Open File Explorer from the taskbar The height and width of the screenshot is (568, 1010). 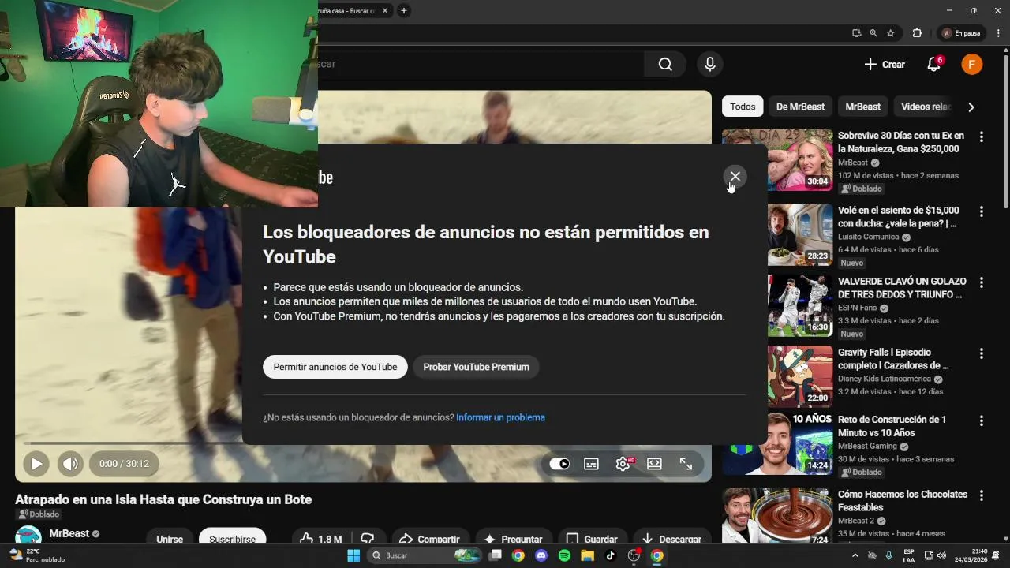(x=587, y=555)
